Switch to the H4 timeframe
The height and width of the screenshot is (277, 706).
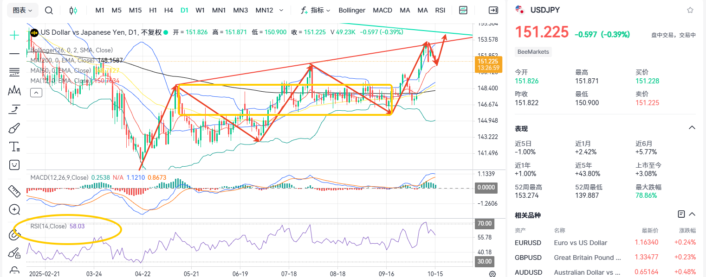point(168,10)
